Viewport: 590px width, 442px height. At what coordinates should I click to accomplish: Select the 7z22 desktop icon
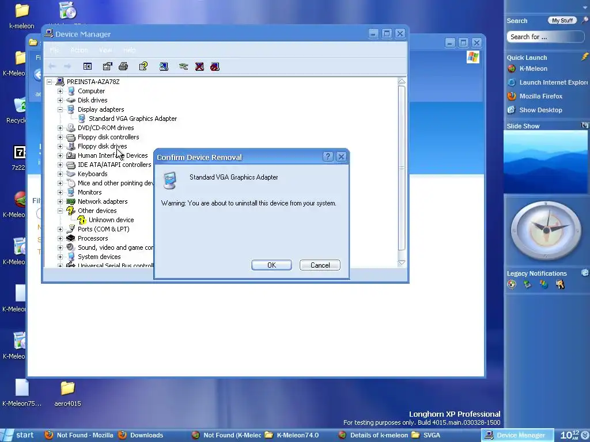coord(19,158)
